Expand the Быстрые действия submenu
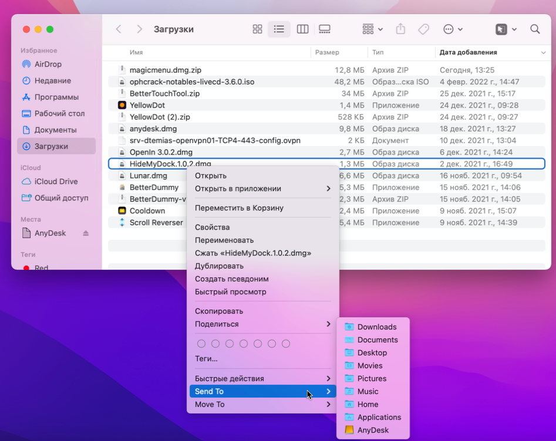Viewport: 556px width, 441px height. coord(262,379)
